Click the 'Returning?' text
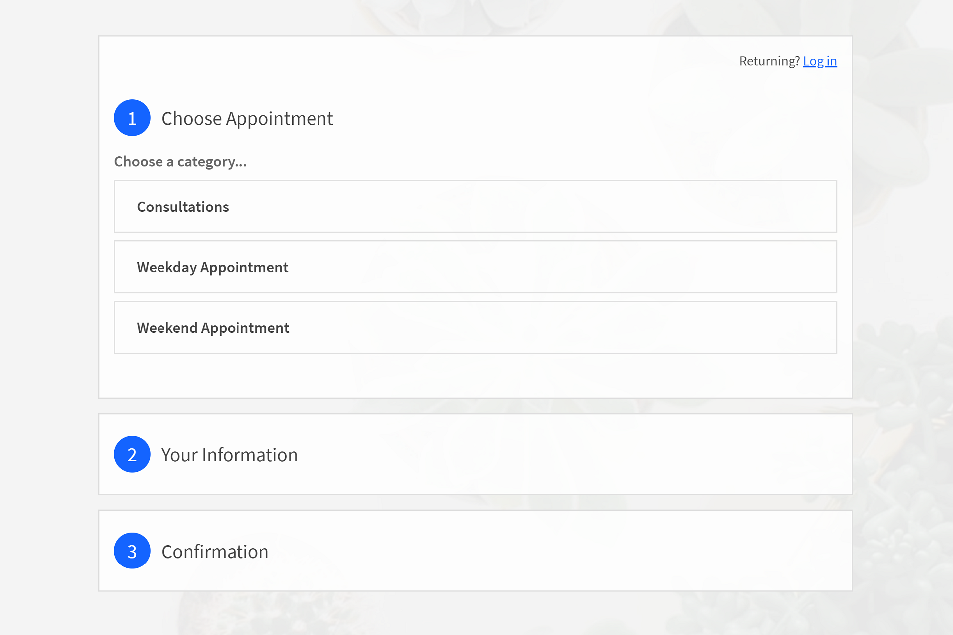This screenshot has height=635, width=953. 769,61
